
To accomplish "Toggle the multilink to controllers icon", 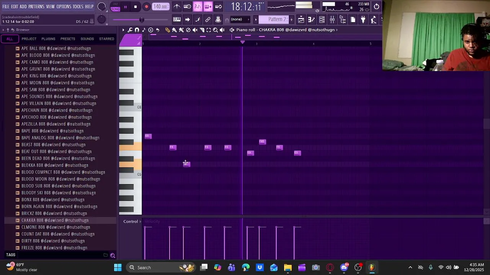I will (208, 19).
